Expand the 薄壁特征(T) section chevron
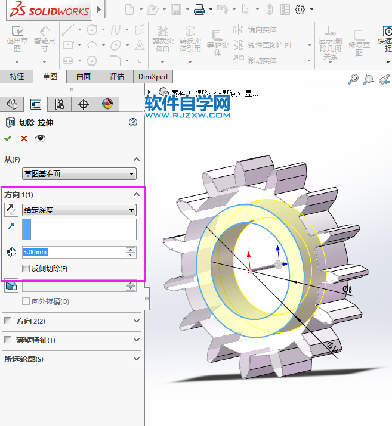Viewport: 392px width, 426px height. [x=137, y=340]
